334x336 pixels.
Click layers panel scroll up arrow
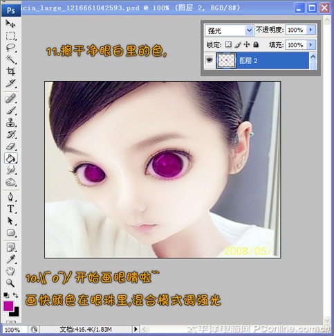point(313,57)
